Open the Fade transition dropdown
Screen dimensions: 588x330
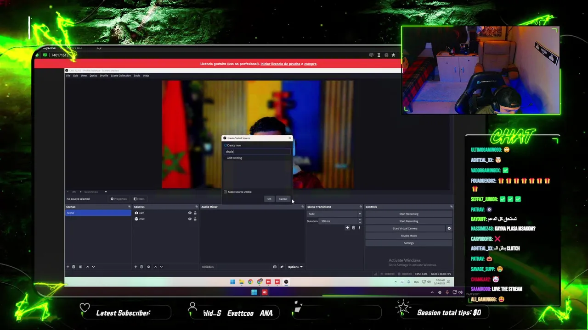(334, 214)
